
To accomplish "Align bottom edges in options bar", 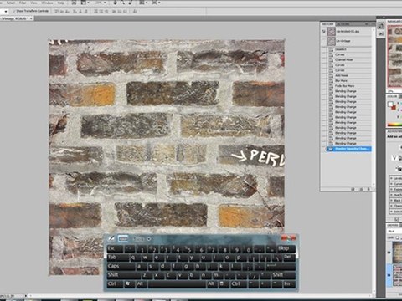I will 67,12.
